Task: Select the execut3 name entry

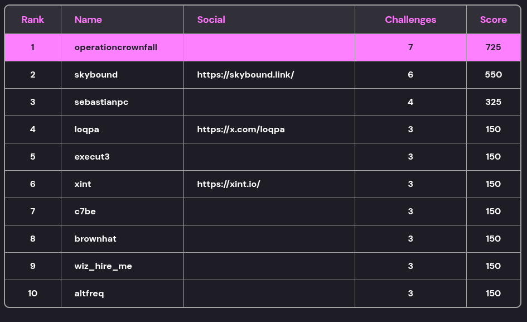Action: point(92,157)
